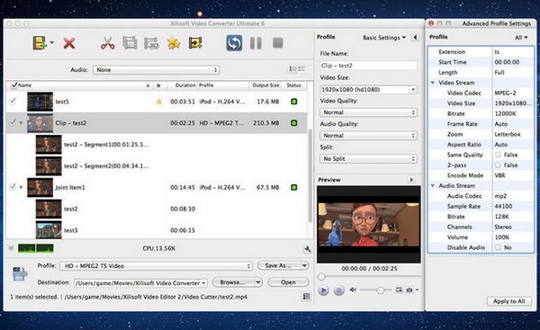Collapse the Clip - test2 disclosure triangle
540x330 pixels.
pos(21,123)
